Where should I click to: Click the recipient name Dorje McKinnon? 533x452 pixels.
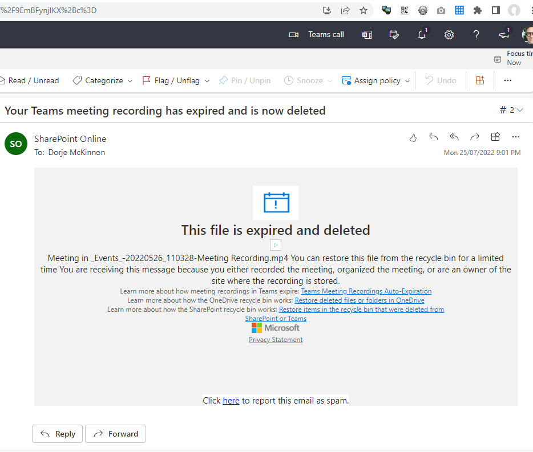click(76, 153)
